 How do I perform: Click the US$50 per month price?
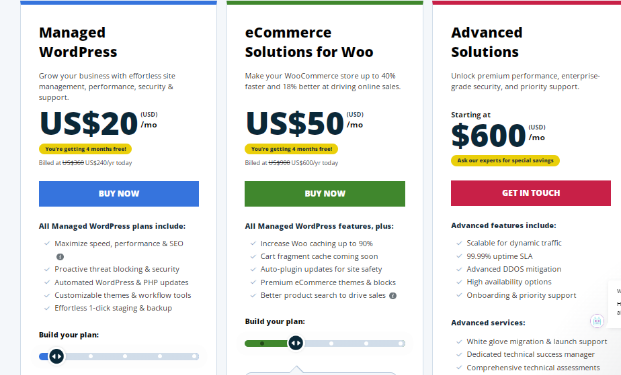click(x=294, y=123)
